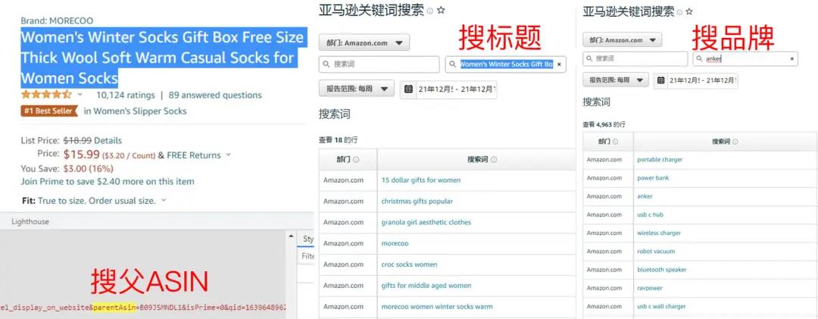The image size is (818, 319).
Task: Open 部门 Amazon.com dropdown in socks search panel
Action: tap(364, 43)
